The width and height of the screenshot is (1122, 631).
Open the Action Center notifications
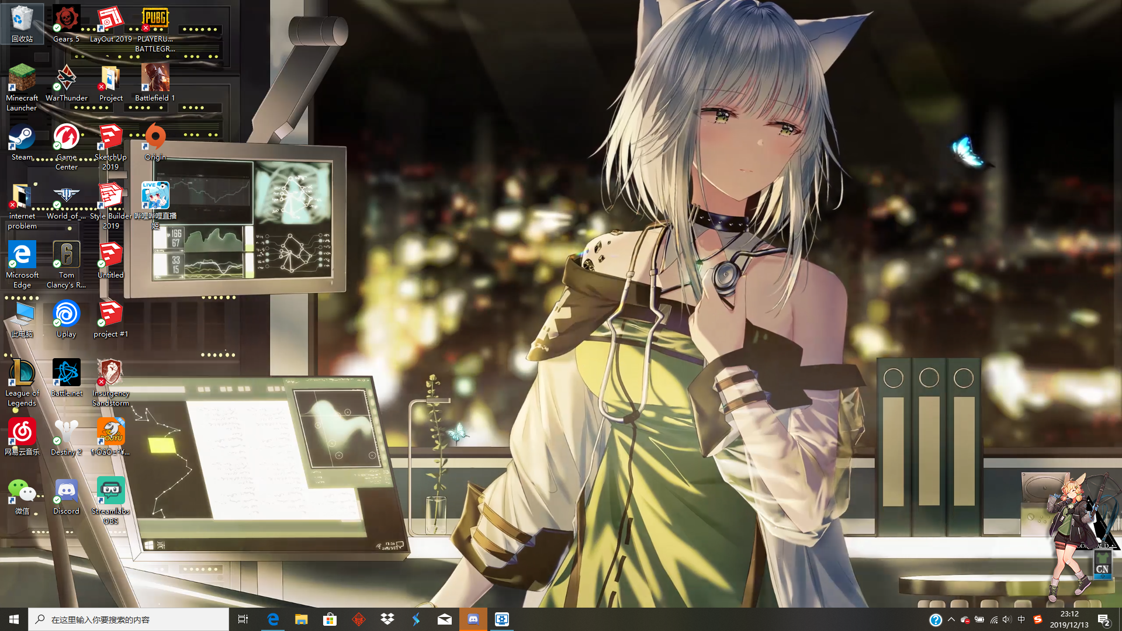1103,619
